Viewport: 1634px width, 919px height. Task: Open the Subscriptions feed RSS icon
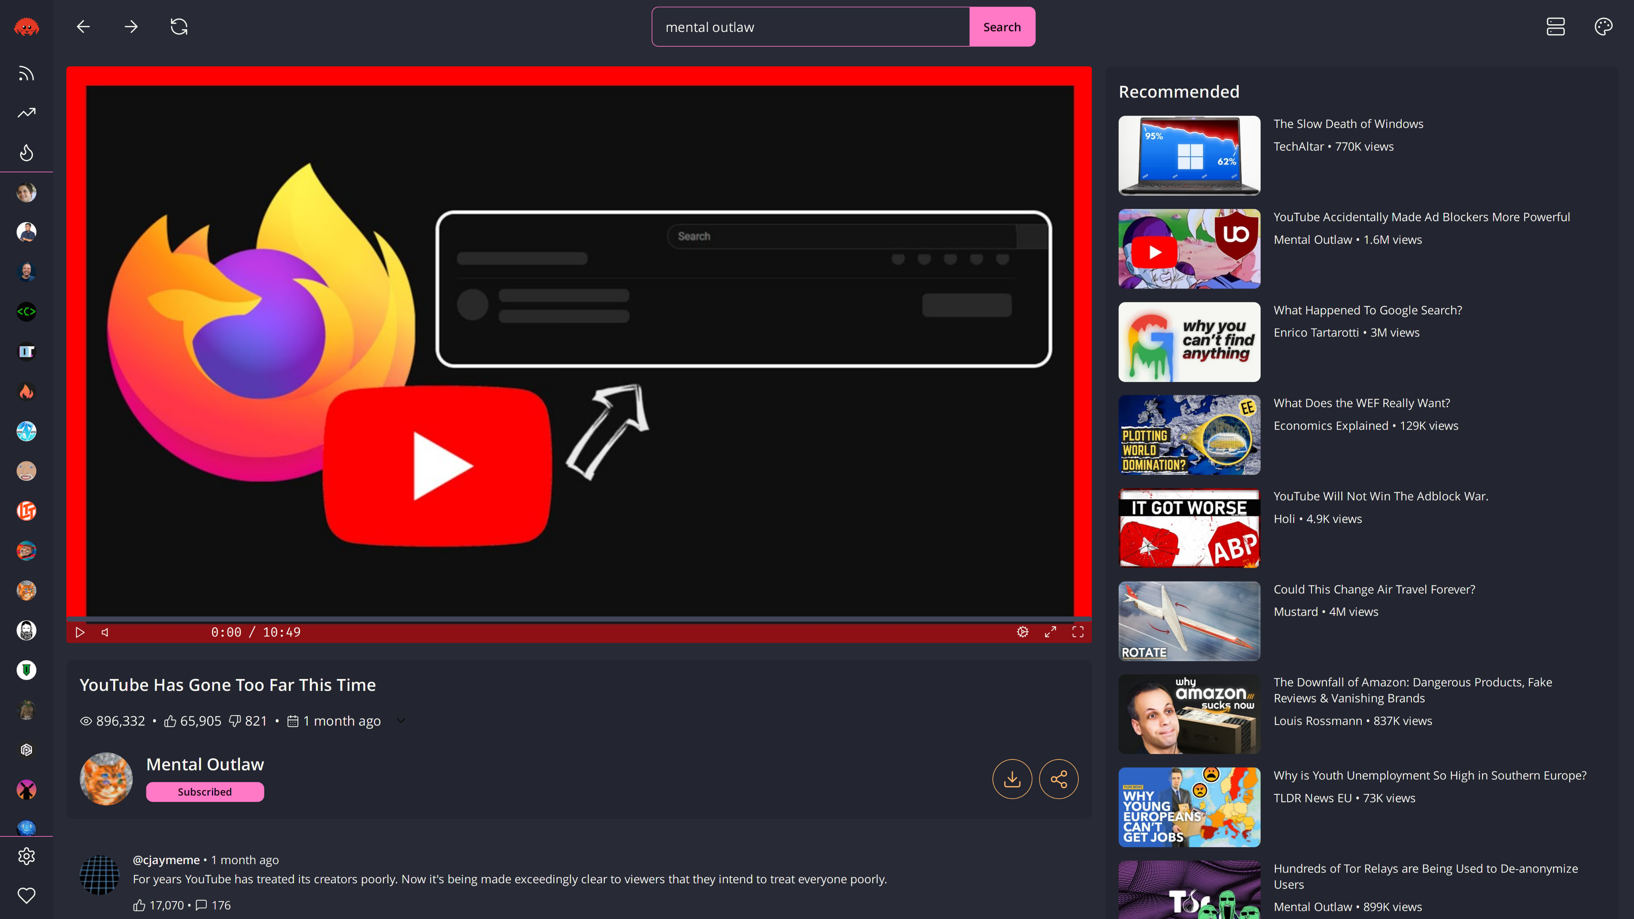(26, 73)
